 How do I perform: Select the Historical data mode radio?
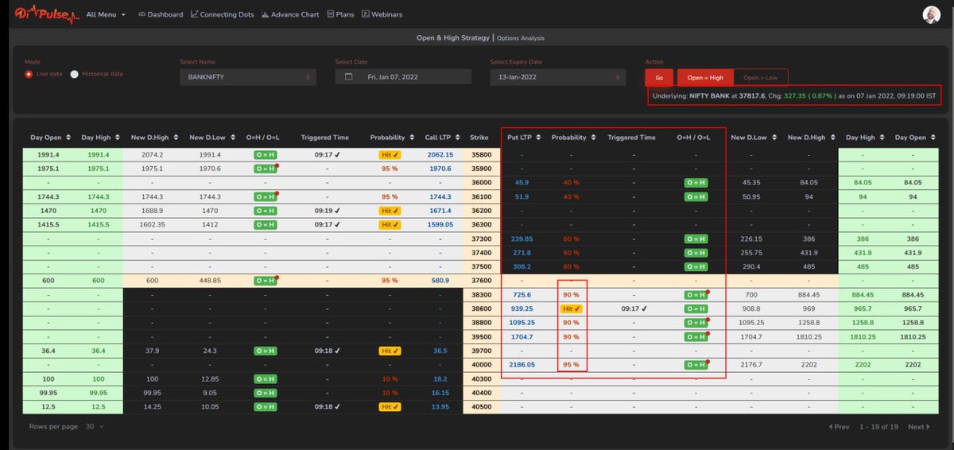tap(75, 74)
